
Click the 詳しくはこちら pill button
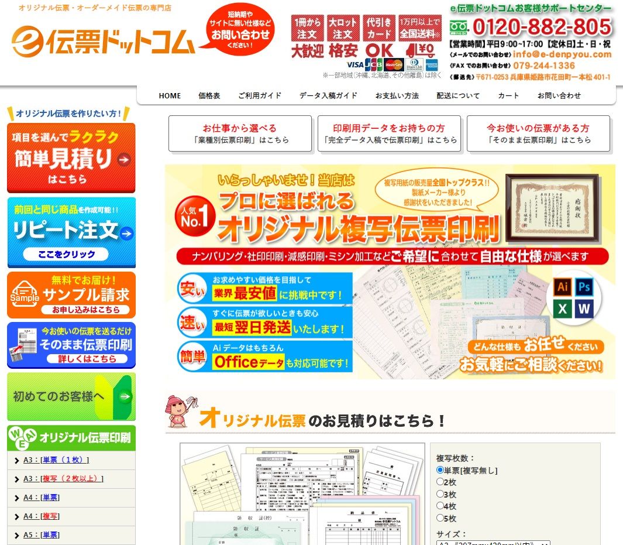(87, 359)
